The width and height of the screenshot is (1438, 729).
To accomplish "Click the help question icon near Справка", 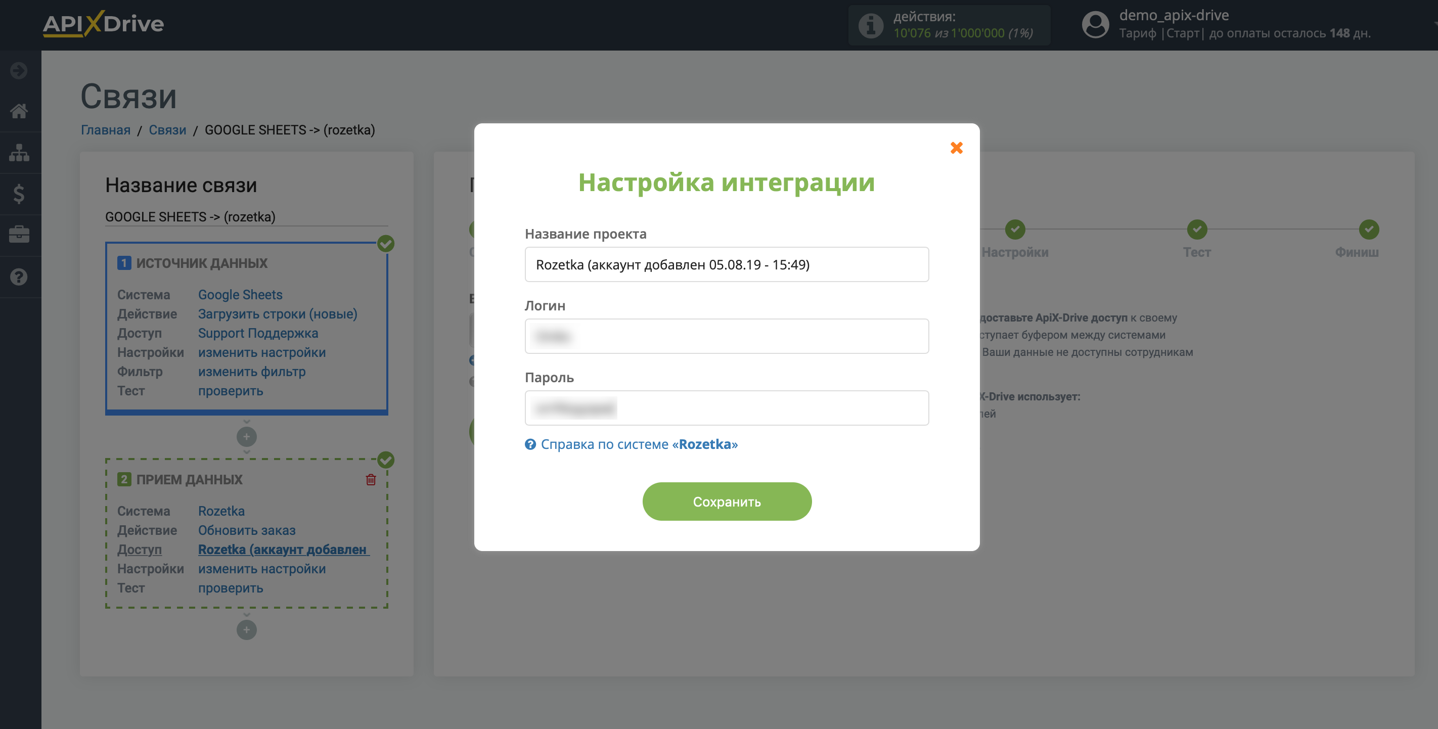I will click(530, 444).
